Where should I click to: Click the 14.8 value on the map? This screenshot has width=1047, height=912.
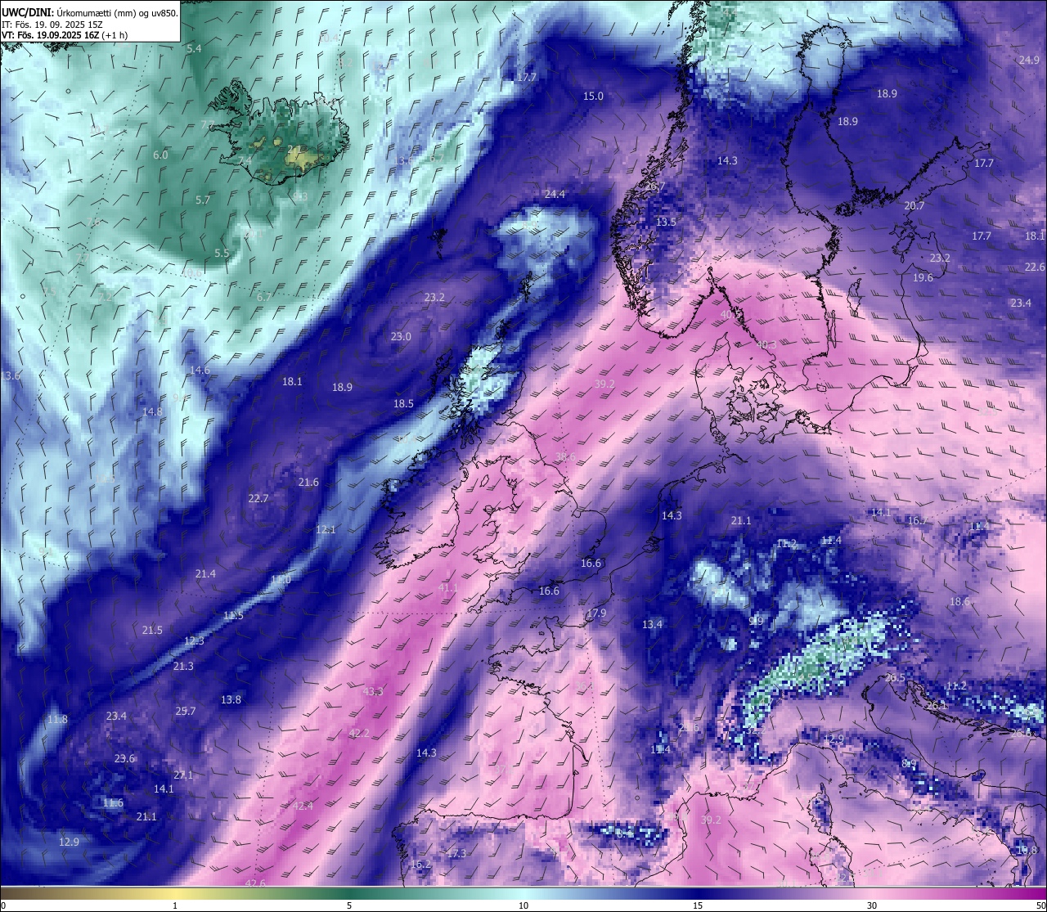click(152, 412)
